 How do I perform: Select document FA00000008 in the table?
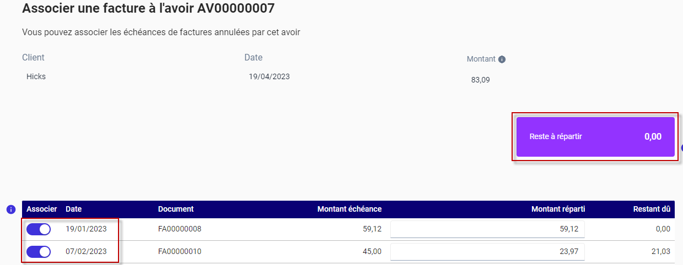180,229
